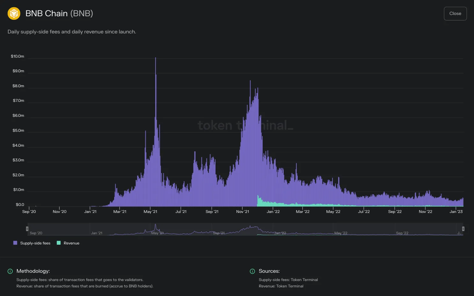Click the $10.0m y-axis label
The image size is (474, 296).
point(18,56)
